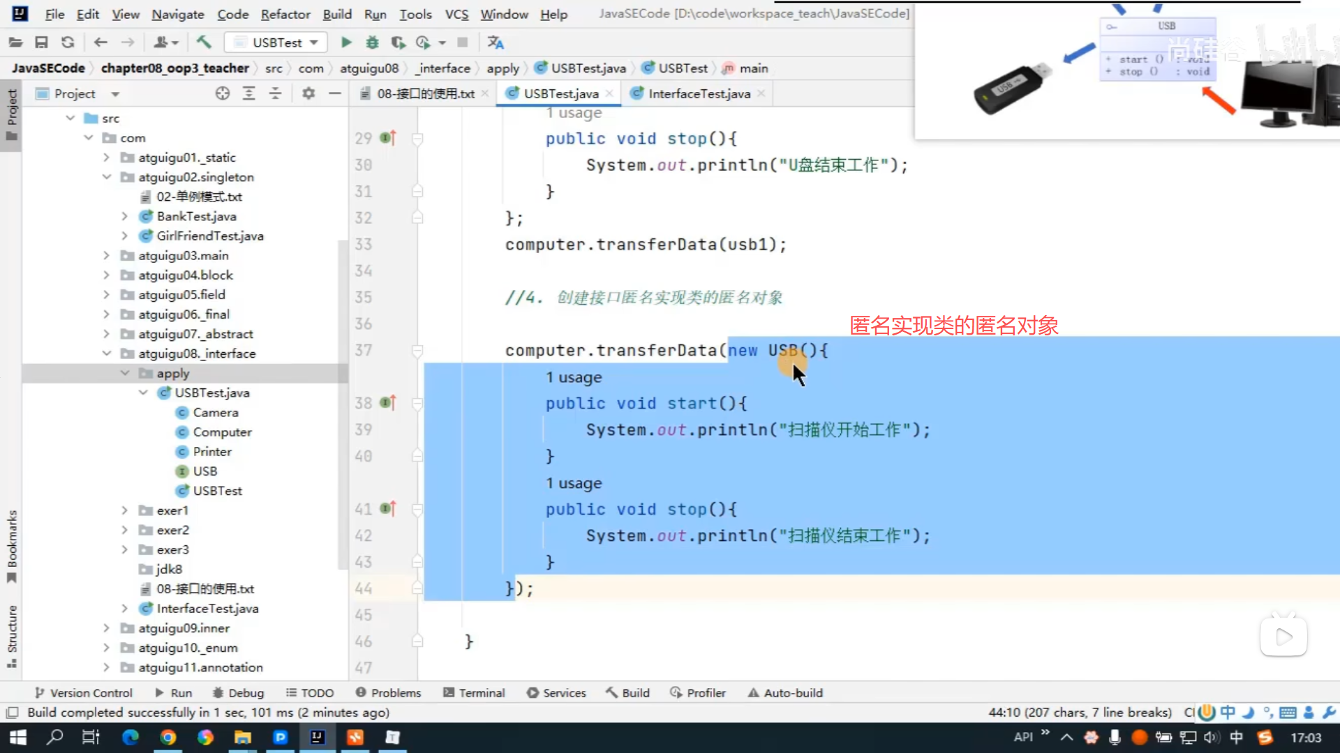This screenshot has width=1340, height=753.
Task: Click Select Opened File target icon
Action: tap(222, 93)
